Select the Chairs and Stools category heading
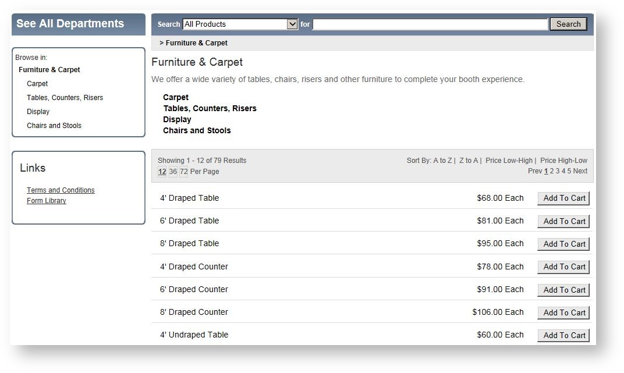This screenshot has width=624, height=373. click(x=197, y=130)
